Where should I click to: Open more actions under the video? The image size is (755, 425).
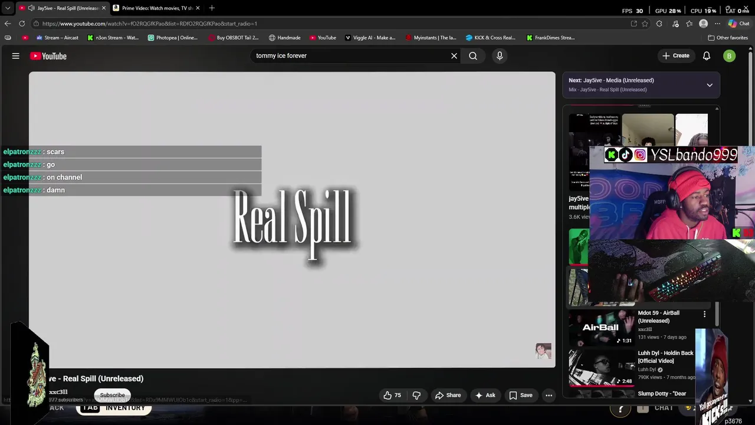(549, 395)
